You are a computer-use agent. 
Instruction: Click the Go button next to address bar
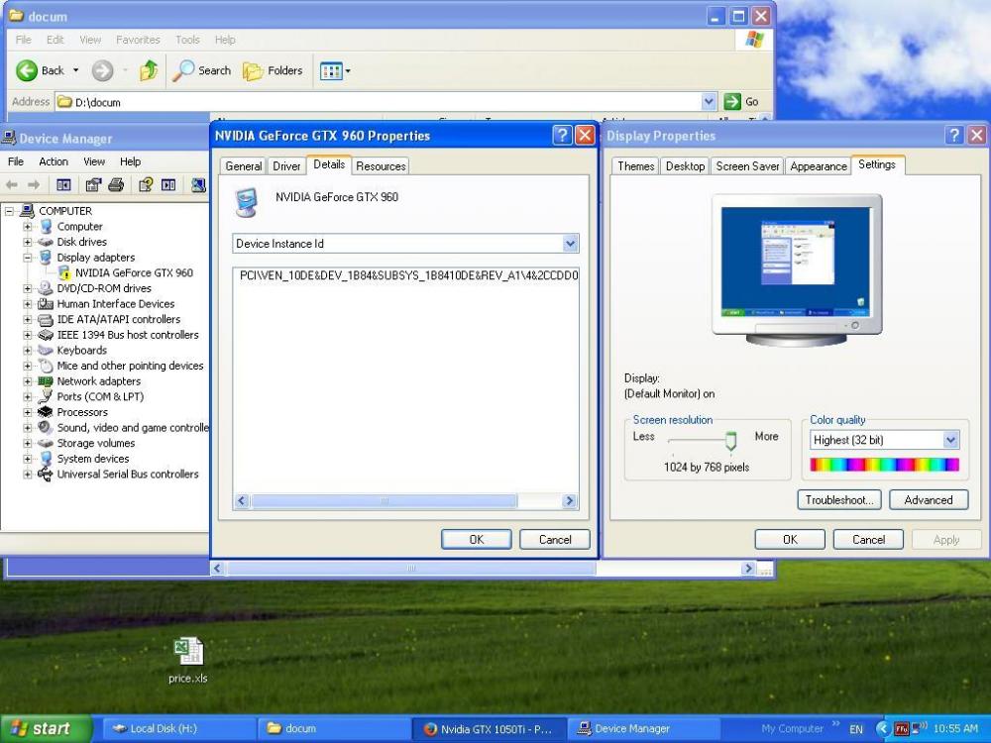[x=741, y=101]
